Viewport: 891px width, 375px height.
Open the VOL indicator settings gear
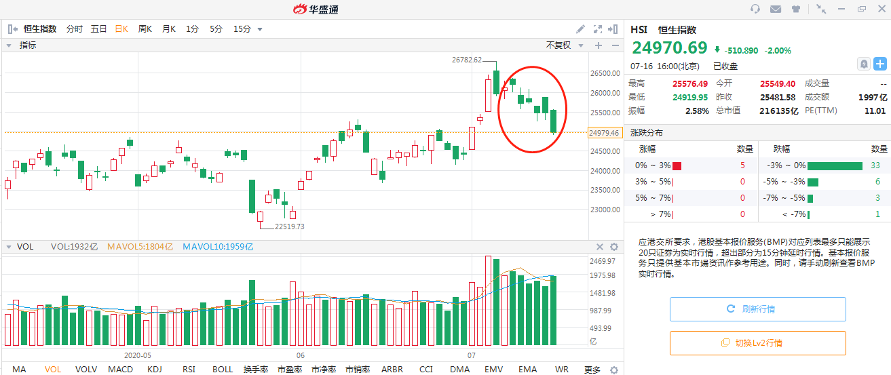(x=614, y=248)
